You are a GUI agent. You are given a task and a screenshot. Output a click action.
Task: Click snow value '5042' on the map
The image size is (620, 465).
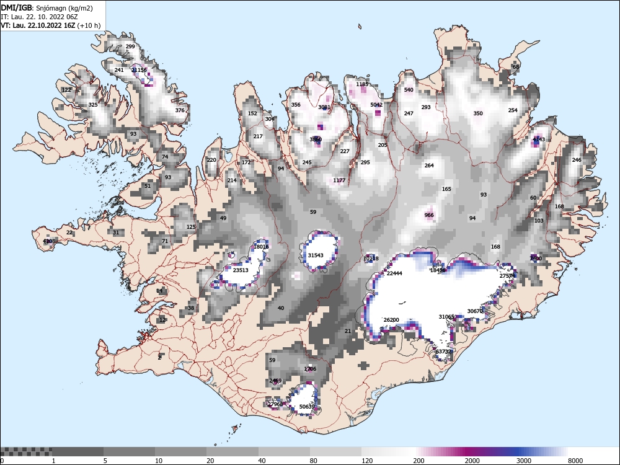(x=376, y=105)
